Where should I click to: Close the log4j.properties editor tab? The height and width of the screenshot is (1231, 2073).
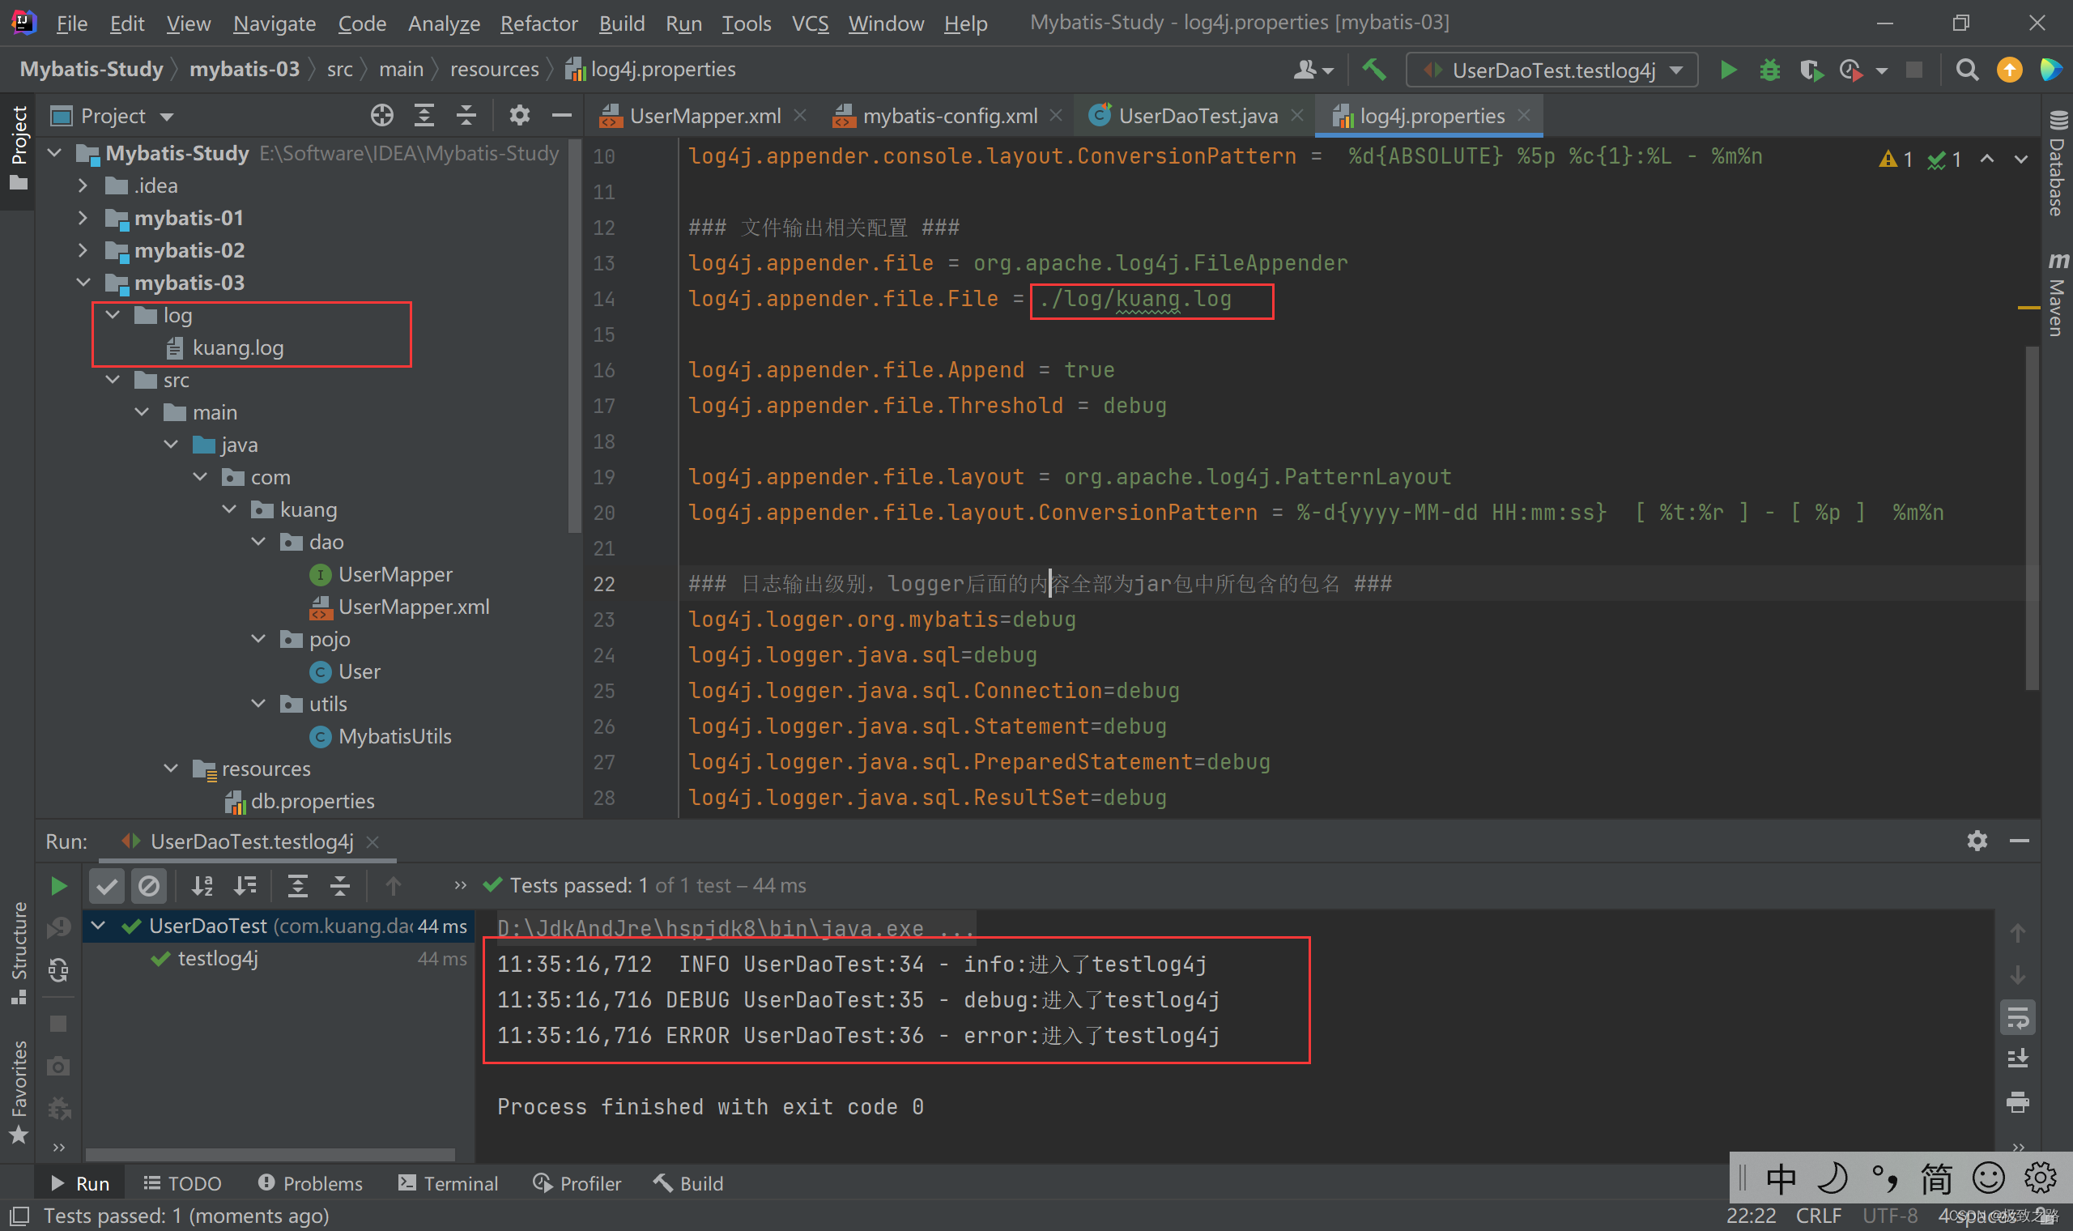click(x=1524, y=115)
